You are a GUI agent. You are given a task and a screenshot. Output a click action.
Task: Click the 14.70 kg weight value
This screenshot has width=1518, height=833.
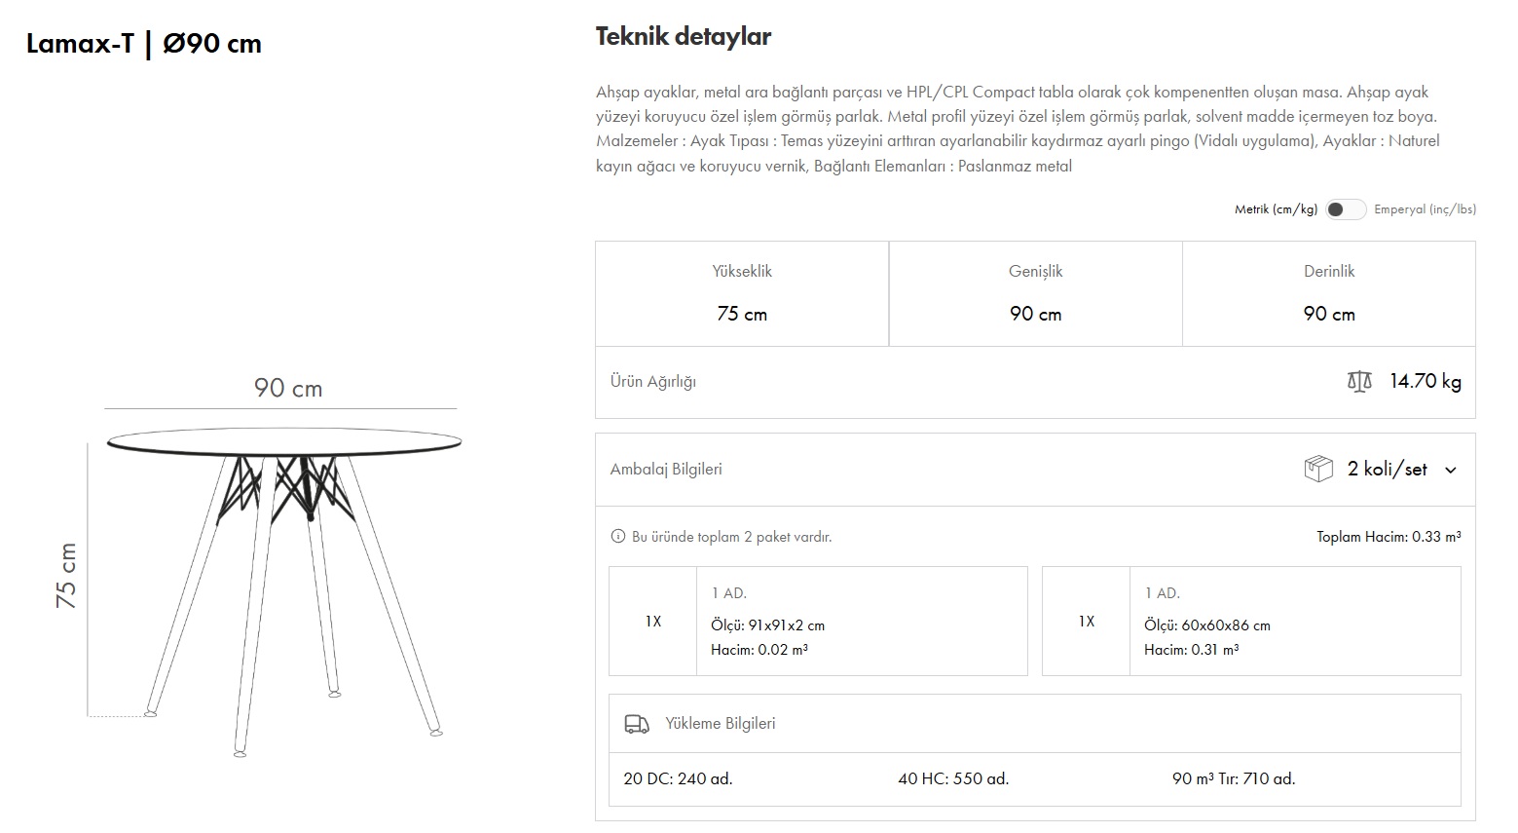1425,381
